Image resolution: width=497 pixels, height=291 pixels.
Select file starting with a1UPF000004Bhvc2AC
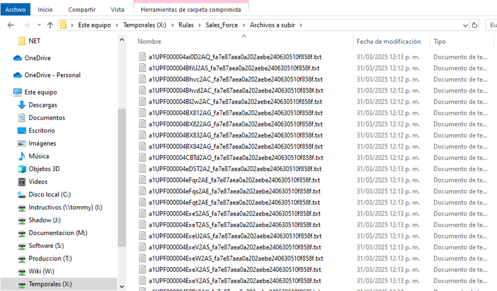(x=236, y=79)
